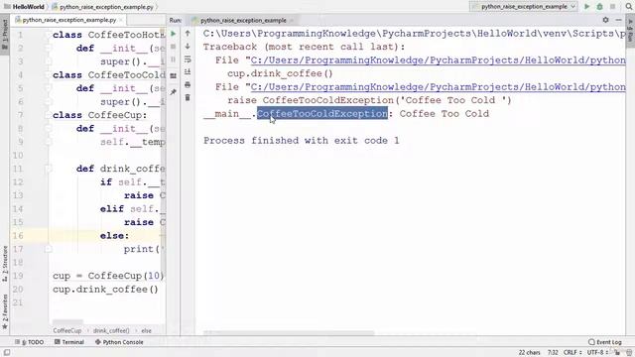This screenshot has width=635, height=357.
Task: Change file encoding via UTF-8 status item
Action: (597, 353)
